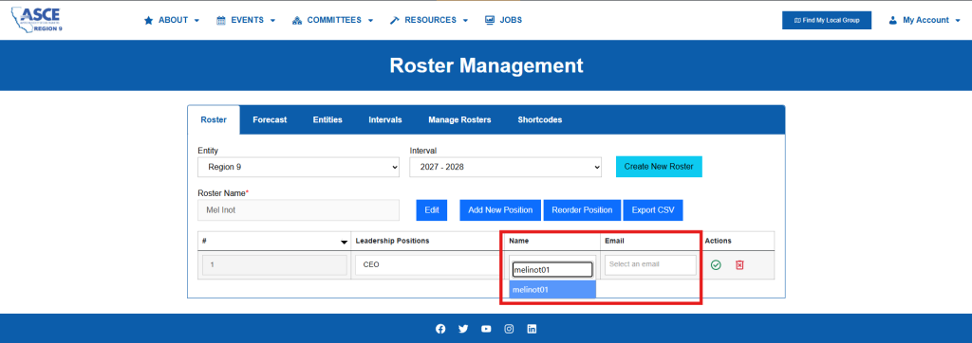Image resolution: width=972 pixels, height=343 pixels.
Task: Open the Twitter footer icon
Action: coord(463,329)
